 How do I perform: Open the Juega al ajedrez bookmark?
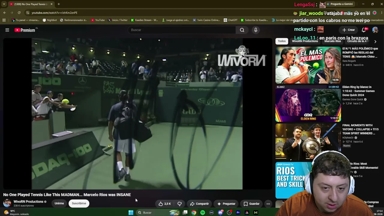pyautogui.click(x=175, y=20)
